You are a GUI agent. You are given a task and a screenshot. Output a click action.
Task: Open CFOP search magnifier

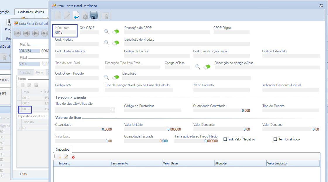coord(107,32)
